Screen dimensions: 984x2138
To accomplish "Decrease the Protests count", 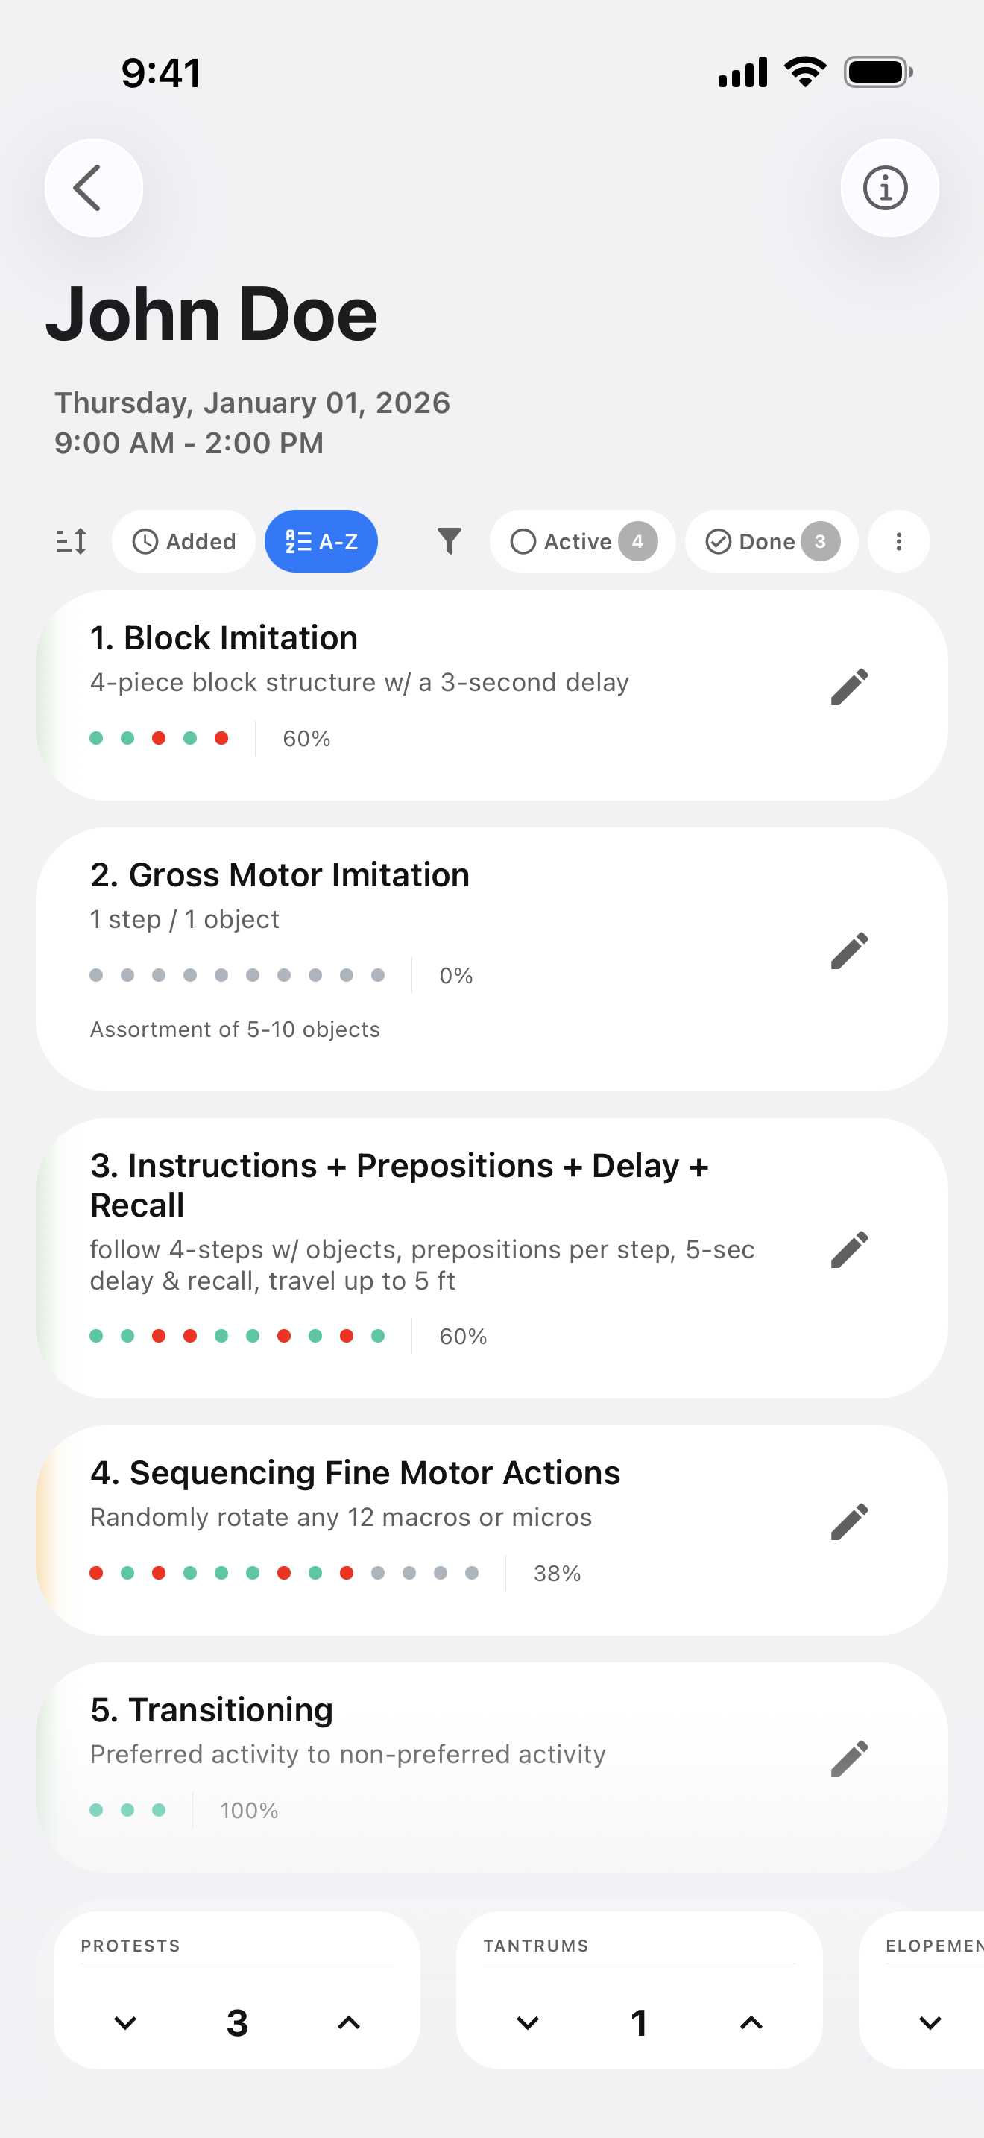I will tap(125, 2022).
